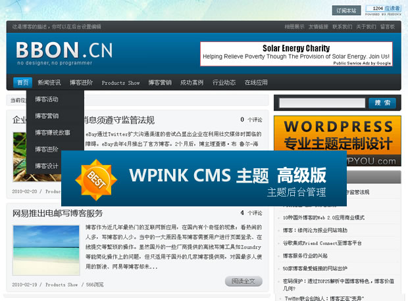The height and width of the screenshot is (301, 408).
Task: Click the 阅读全文 button
Action: tap(243, 281)
